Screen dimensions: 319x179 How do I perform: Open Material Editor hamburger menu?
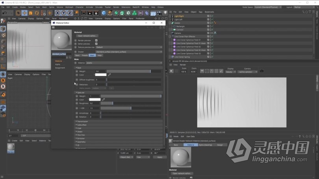[x=54, y=27]
